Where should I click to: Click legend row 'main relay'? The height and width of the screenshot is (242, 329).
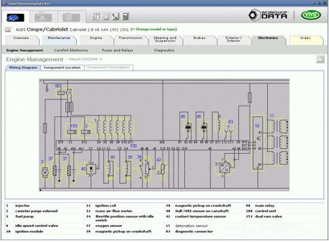(x=265, y=205)
